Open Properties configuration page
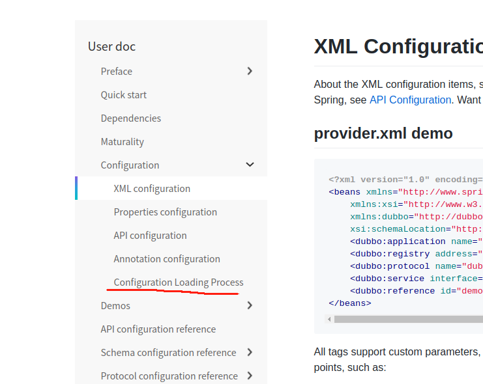483x384 pixels. [x=165, y=212]
